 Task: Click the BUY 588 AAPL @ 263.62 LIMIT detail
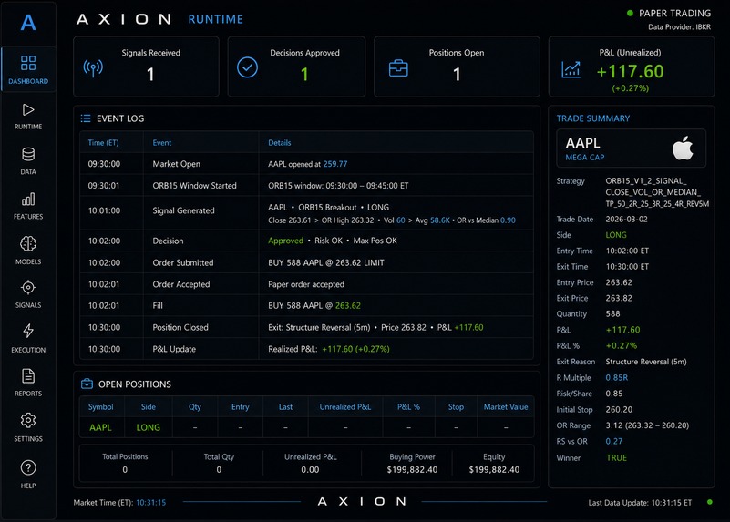pyautogui.click(x=326, y=263)
